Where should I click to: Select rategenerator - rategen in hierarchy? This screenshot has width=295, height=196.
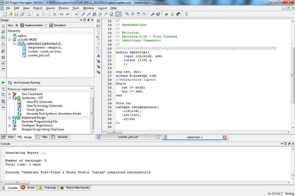coord(45,47)
